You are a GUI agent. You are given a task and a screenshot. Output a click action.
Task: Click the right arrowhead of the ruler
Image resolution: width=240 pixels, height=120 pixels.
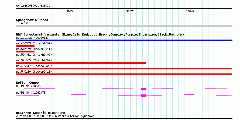(x=232, y=9)
